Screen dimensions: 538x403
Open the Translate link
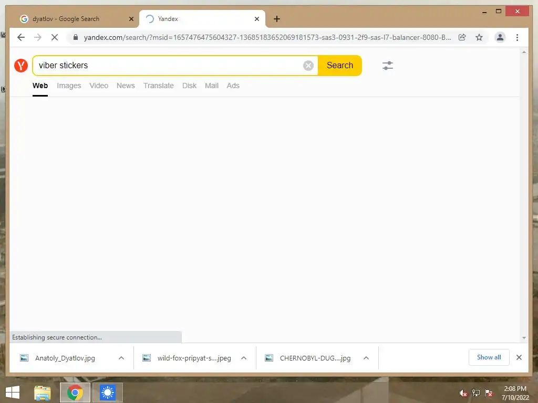[159, 86]
